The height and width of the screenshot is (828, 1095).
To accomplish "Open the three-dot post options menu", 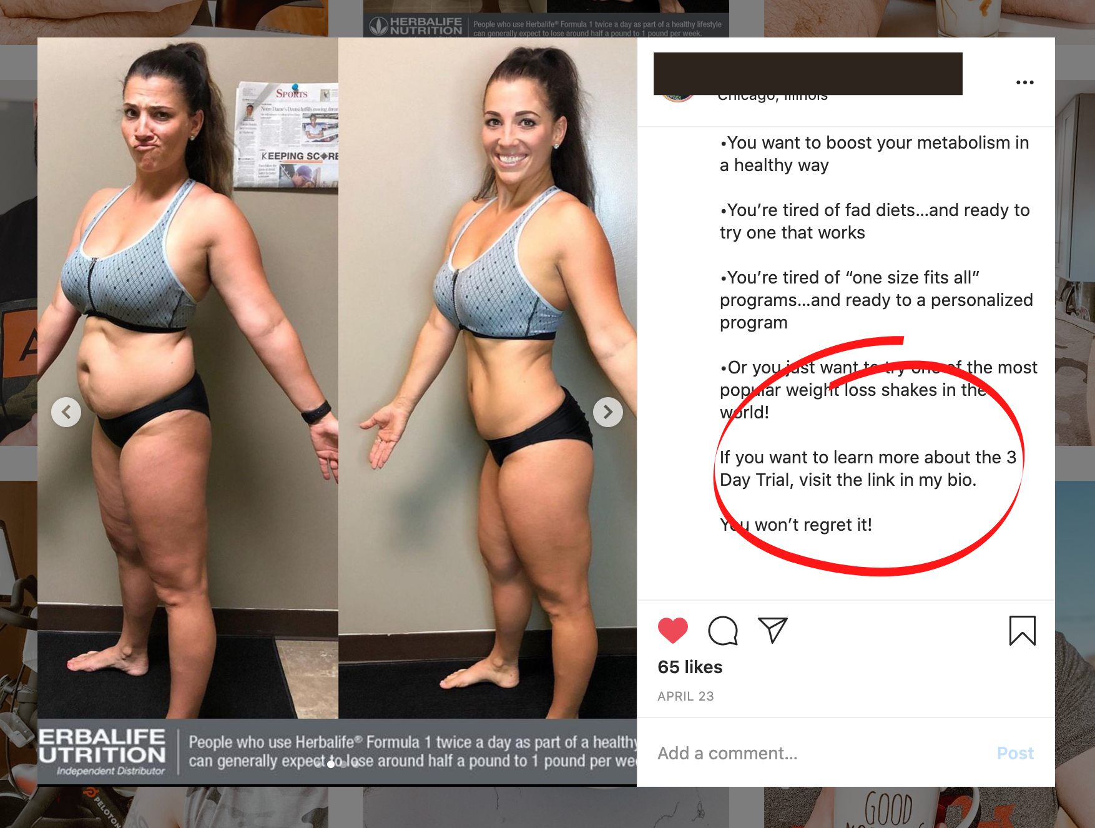I will tap(1024, 82).
